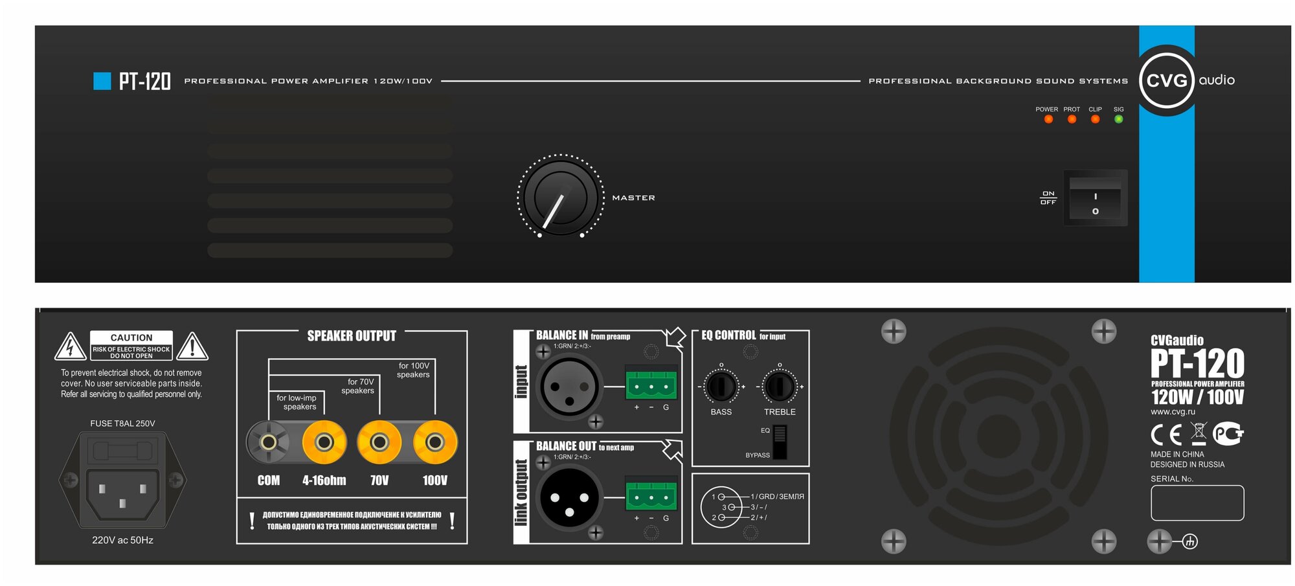Click the BALANCE OUT green terminal block

[651, 495]
